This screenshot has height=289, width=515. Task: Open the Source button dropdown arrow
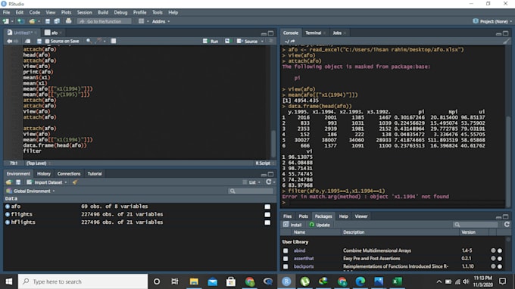[x=262, y=42]
